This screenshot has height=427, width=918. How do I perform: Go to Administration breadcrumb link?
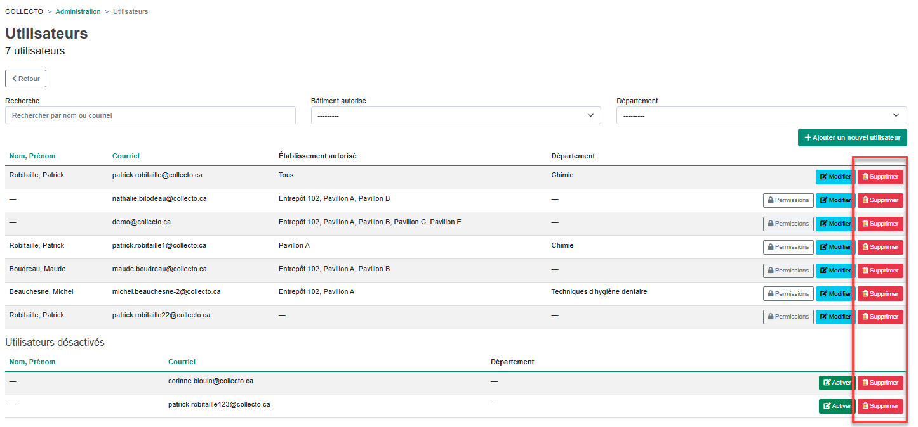point(77,11)
